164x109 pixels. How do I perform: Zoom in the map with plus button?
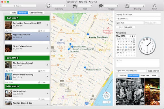tap(109, 102)
